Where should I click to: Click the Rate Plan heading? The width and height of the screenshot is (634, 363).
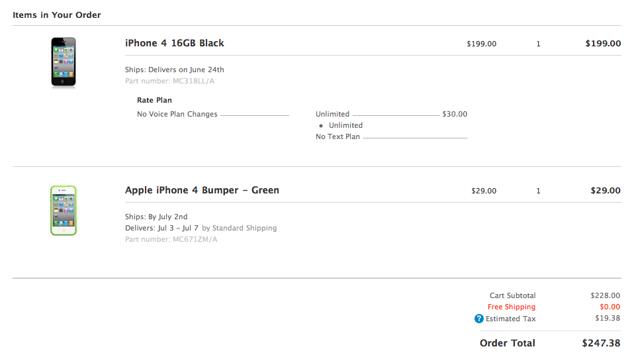(154, 101)
